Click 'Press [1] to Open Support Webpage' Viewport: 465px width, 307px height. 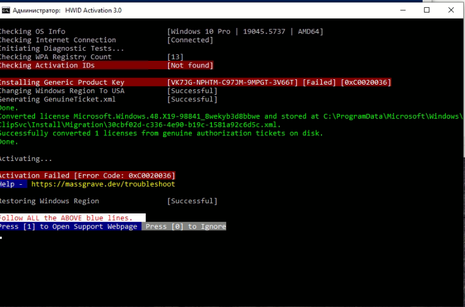pyautogui.click(x=68, y=227)
